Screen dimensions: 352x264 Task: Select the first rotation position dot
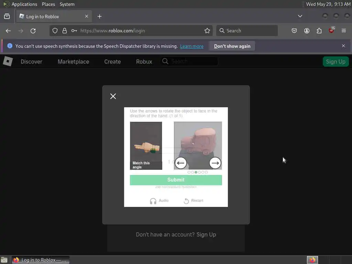click(189, 172)
